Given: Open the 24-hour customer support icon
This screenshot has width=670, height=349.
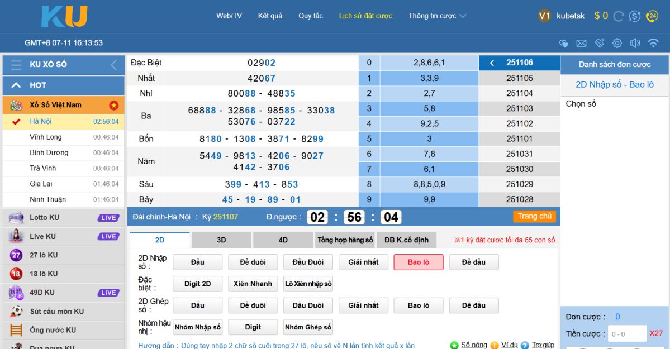Looking at the screenshot, I should pos(652,16).
